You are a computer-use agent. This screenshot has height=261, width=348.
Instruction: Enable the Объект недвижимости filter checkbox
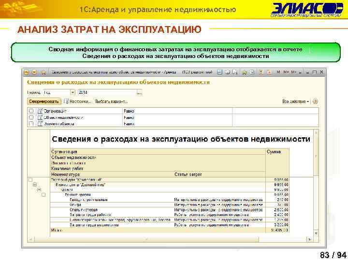pyautogui.click(x=31, y=117)
